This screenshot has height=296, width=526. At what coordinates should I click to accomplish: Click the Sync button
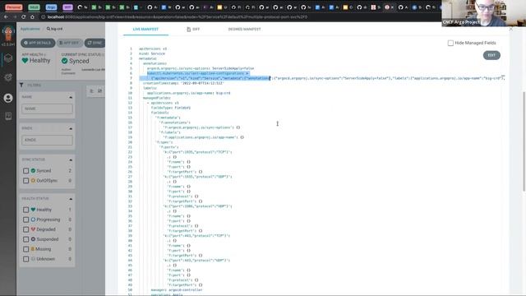coord(95,43)
